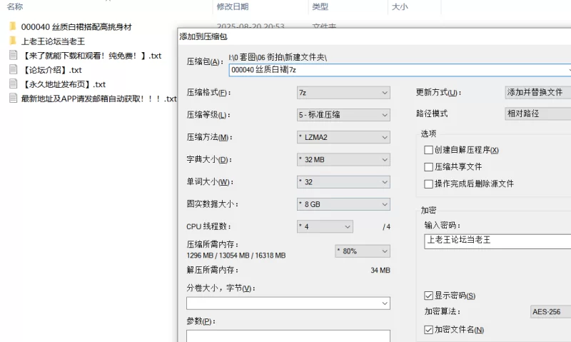571x342 pixels.
Task: Expand the 压缩等级 dropdown (5 - 标准压缩)
Action: click(x=343, y=114)
